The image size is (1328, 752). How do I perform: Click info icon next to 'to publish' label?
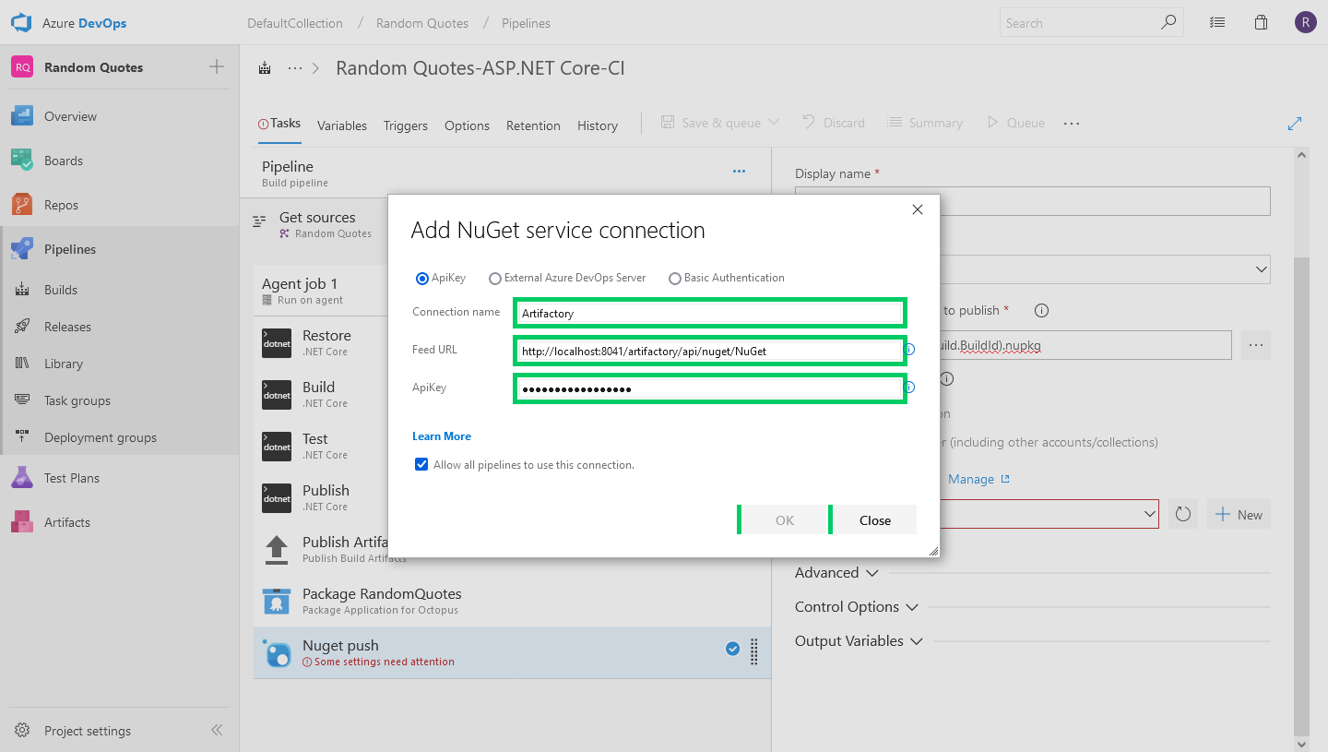click(1041, 311)
